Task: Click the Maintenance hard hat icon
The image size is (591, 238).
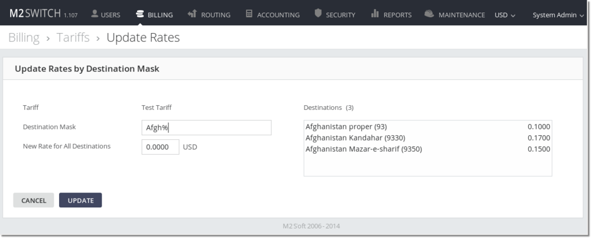Action: click(429, 14)
